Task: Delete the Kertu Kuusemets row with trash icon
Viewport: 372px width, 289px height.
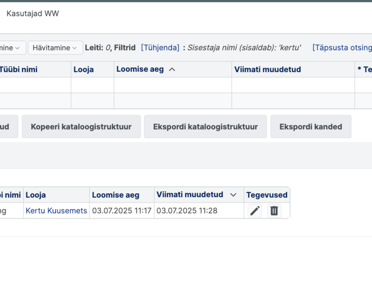Action: (x=274, y=211)
